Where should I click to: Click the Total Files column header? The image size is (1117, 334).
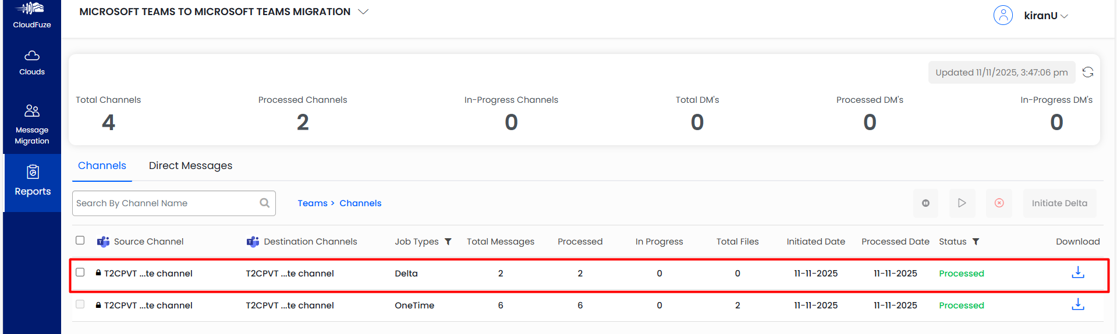[x=737, y=242]
